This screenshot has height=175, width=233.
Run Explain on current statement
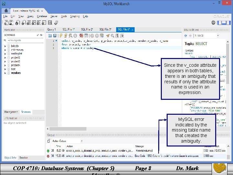(71, 36)
